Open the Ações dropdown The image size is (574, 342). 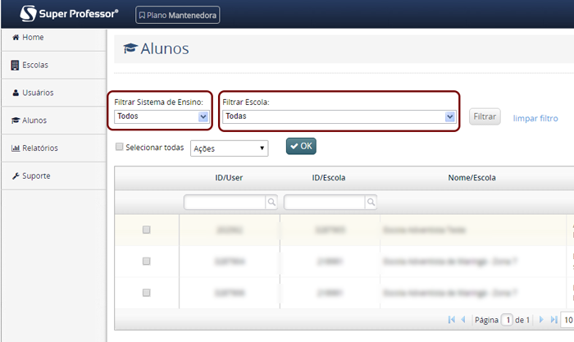(x=230, y=148)
